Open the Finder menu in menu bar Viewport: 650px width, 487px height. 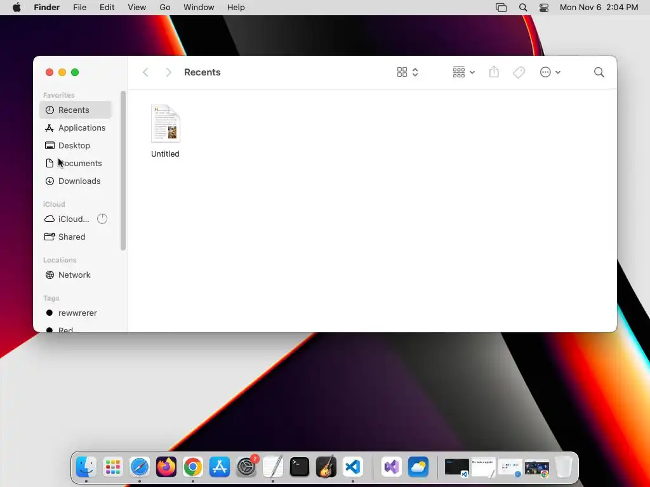point(47,7)
